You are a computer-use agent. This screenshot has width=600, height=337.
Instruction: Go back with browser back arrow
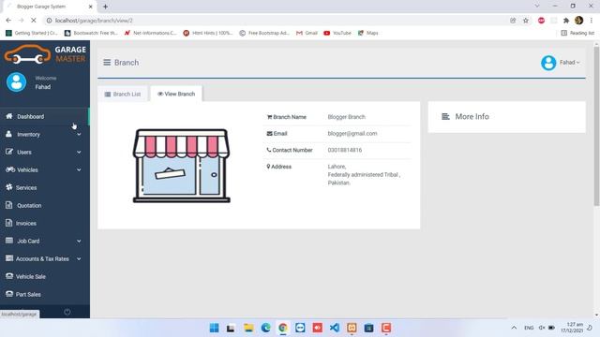8,21
